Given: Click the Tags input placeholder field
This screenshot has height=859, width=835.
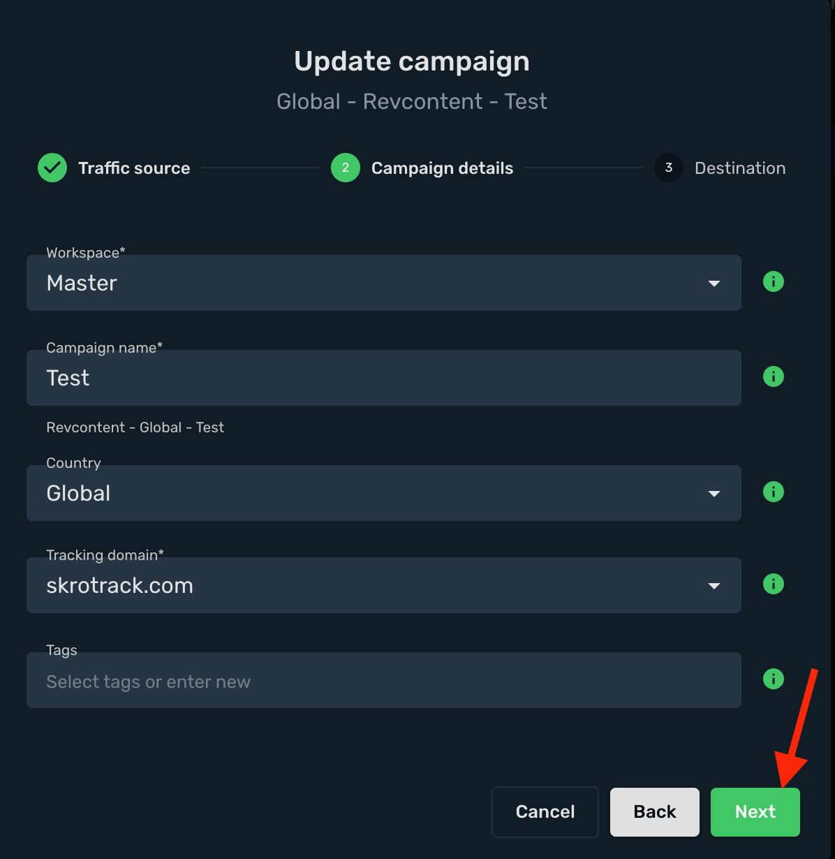Looking at the screenshot, I should coord(384,680).
